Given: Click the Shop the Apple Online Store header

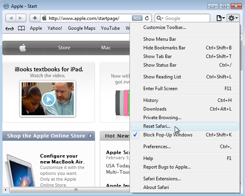Looking at the screenshot, I should coord(49,136).
